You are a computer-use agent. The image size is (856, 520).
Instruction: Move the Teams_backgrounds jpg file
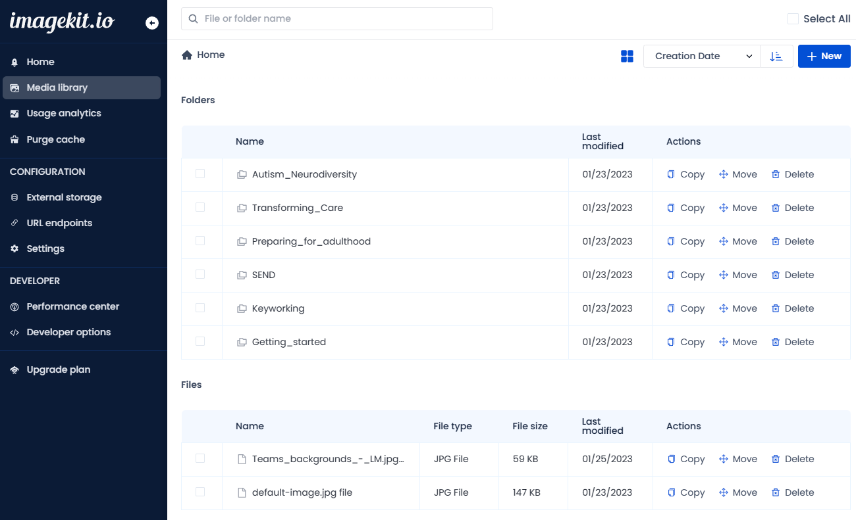click(737, 459)
